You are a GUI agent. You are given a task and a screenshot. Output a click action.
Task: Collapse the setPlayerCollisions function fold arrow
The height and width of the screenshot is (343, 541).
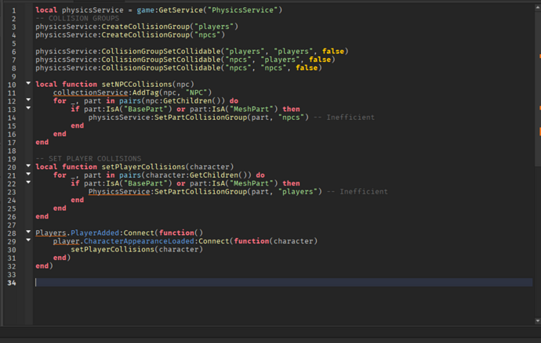tap(28, 166)
